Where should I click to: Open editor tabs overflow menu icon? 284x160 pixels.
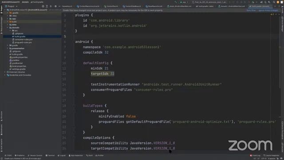tap(279, 6)
